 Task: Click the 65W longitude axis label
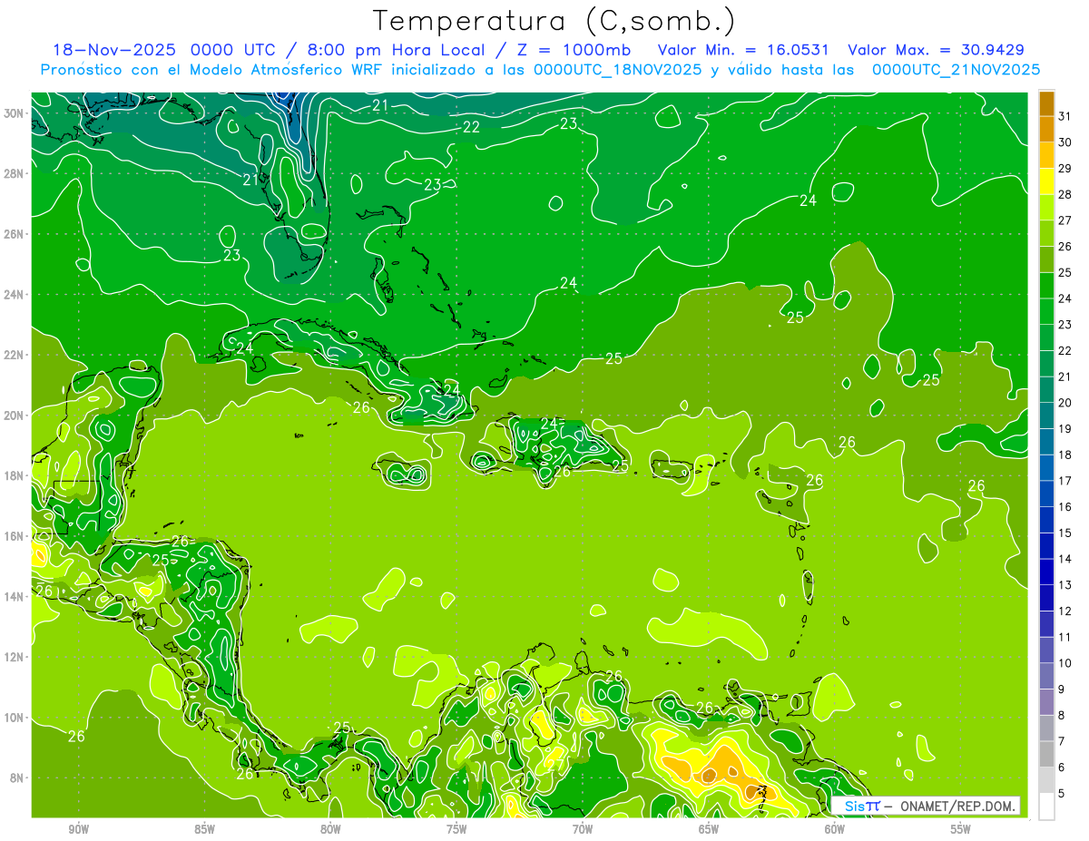point(709,830)
